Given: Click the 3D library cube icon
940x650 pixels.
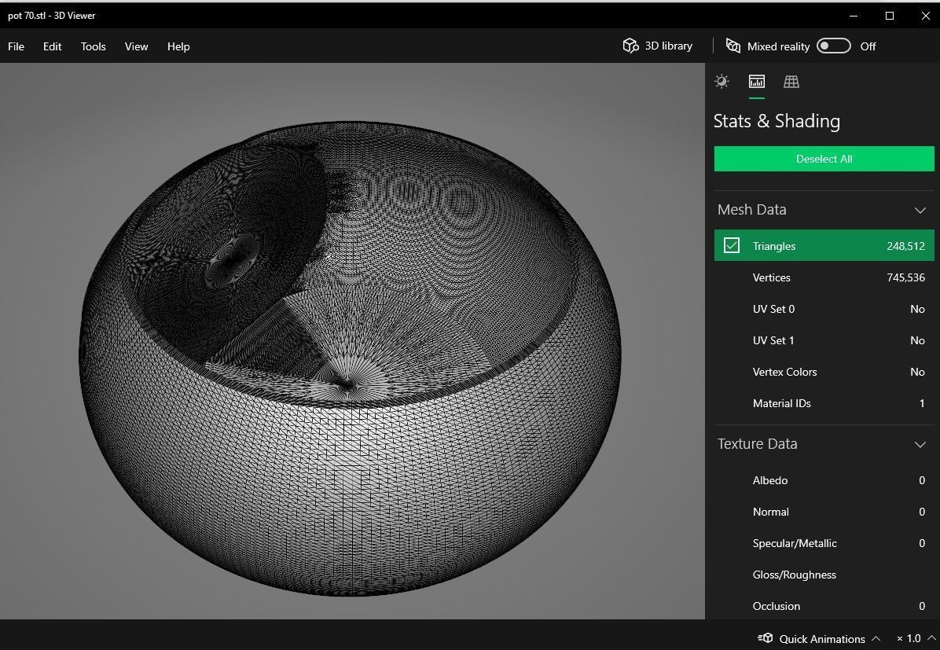Looking at the screenshot, I should (630, 46).
